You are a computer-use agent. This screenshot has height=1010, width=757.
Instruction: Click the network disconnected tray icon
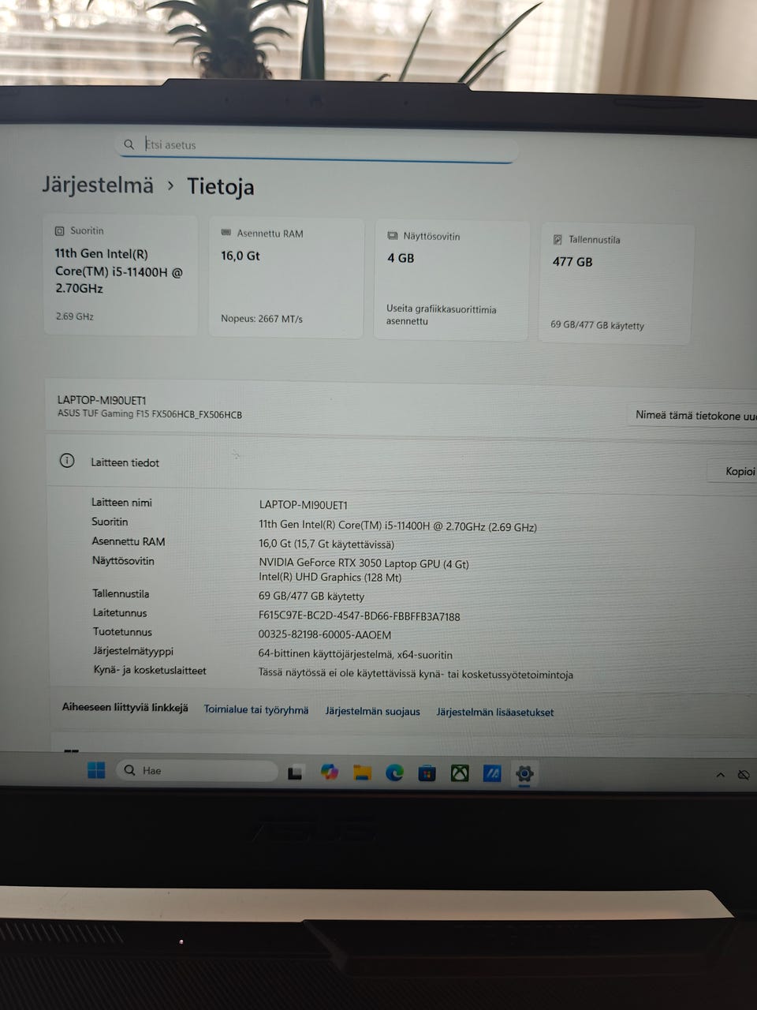tap(743, 776)
